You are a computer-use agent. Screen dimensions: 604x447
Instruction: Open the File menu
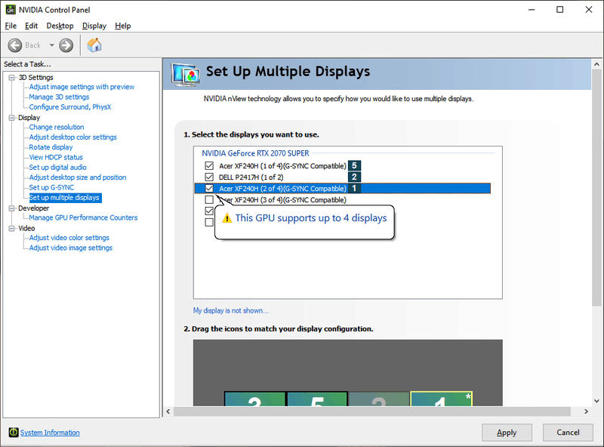pyautogui.click(x=11, y=26)
